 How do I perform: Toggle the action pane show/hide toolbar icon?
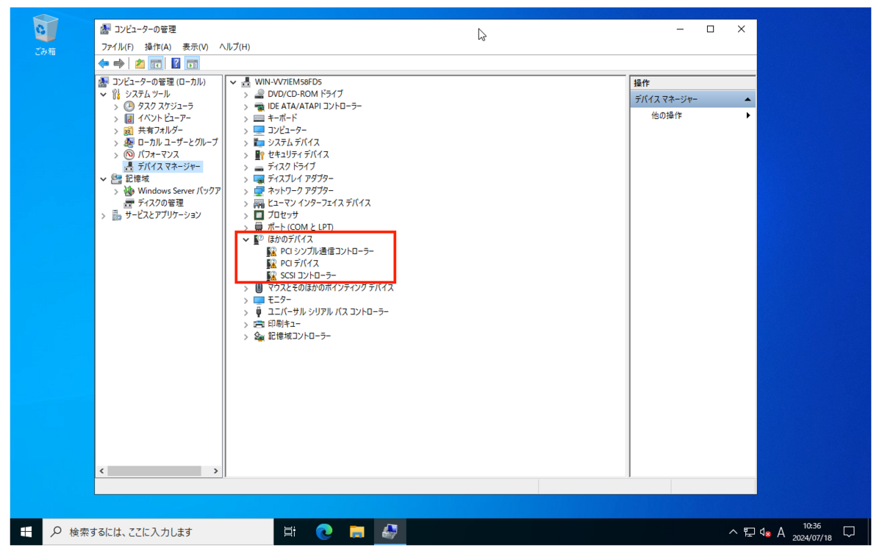(192, 64)
